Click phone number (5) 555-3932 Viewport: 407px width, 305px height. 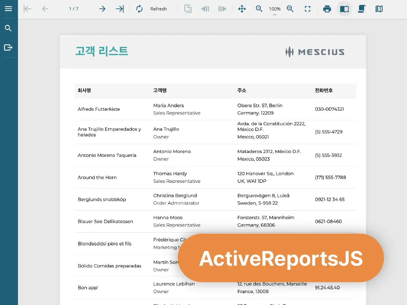pos(328,155)
